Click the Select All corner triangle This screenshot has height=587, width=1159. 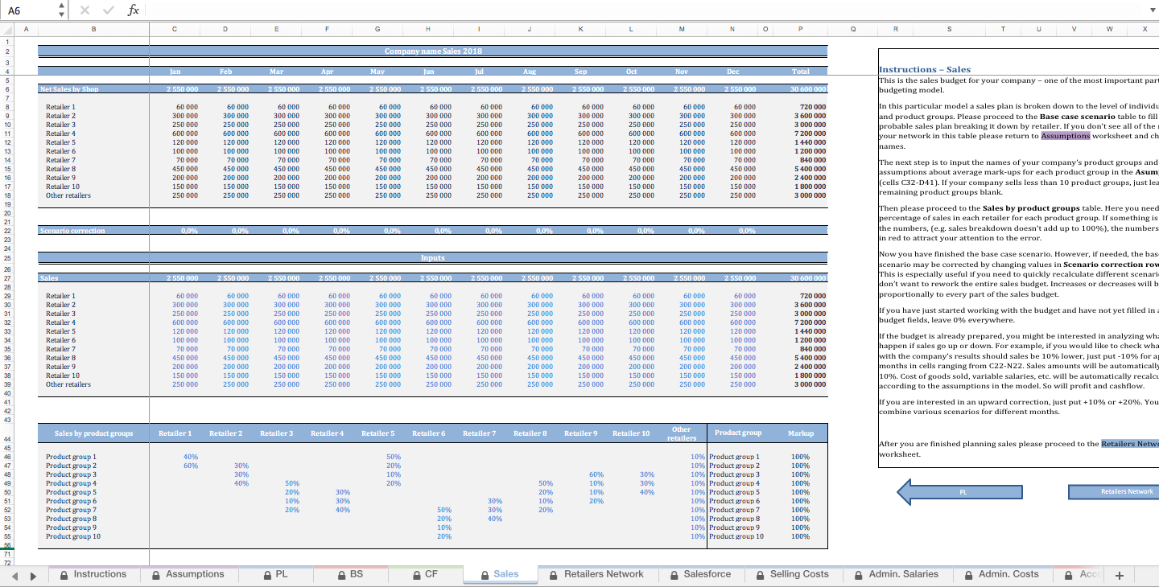tap(6, 30)
